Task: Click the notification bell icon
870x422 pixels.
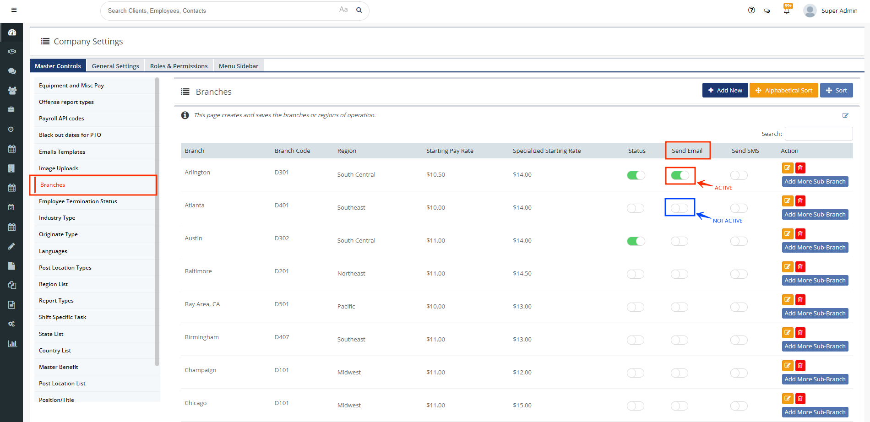Action: coord(787,11)
